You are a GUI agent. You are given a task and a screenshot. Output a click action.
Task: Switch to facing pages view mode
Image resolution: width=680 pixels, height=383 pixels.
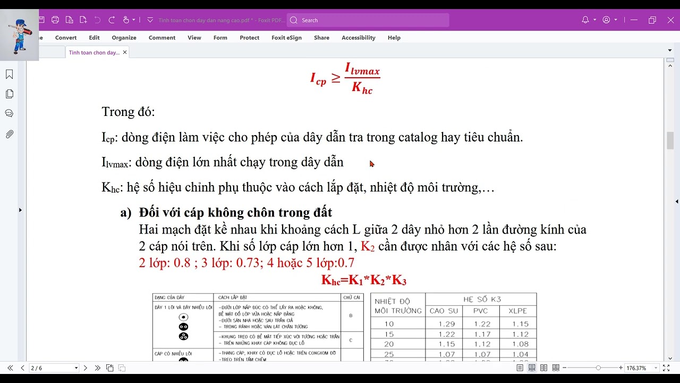tap(543, 368)
